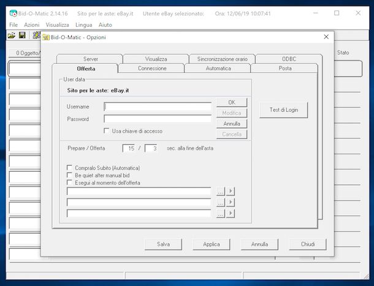This screenshot has height=286, width=374.
Task: Run the second command line play arrow
Action: pos(231,202)
